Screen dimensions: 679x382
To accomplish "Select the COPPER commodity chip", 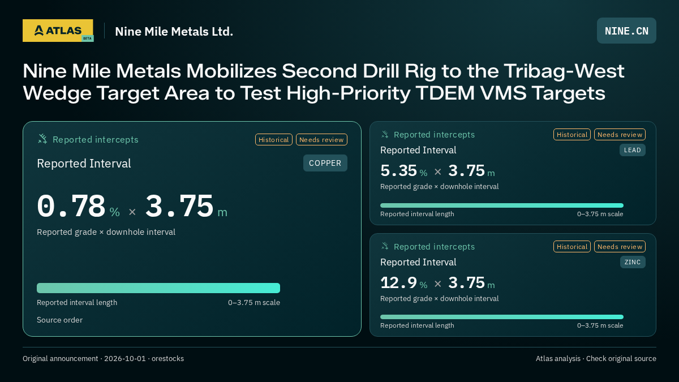I will (325, 163).
